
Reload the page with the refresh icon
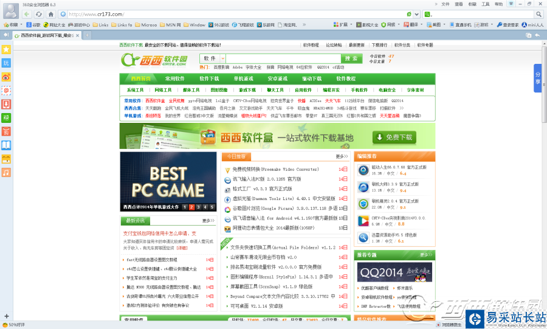click(39, 15)
